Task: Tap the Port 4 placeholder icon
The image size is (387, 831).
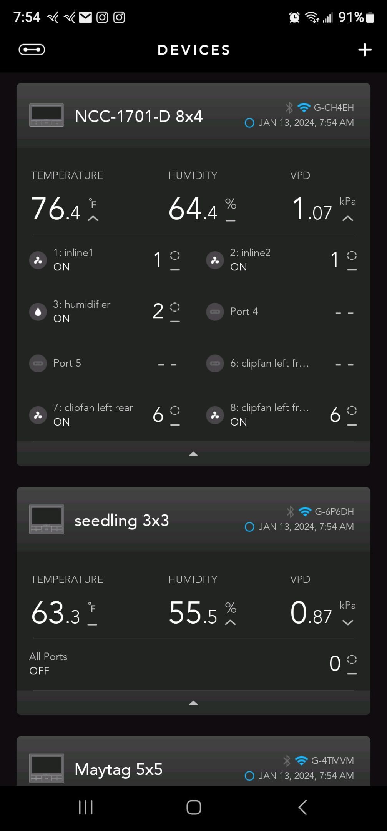Action: pos(215,312)
